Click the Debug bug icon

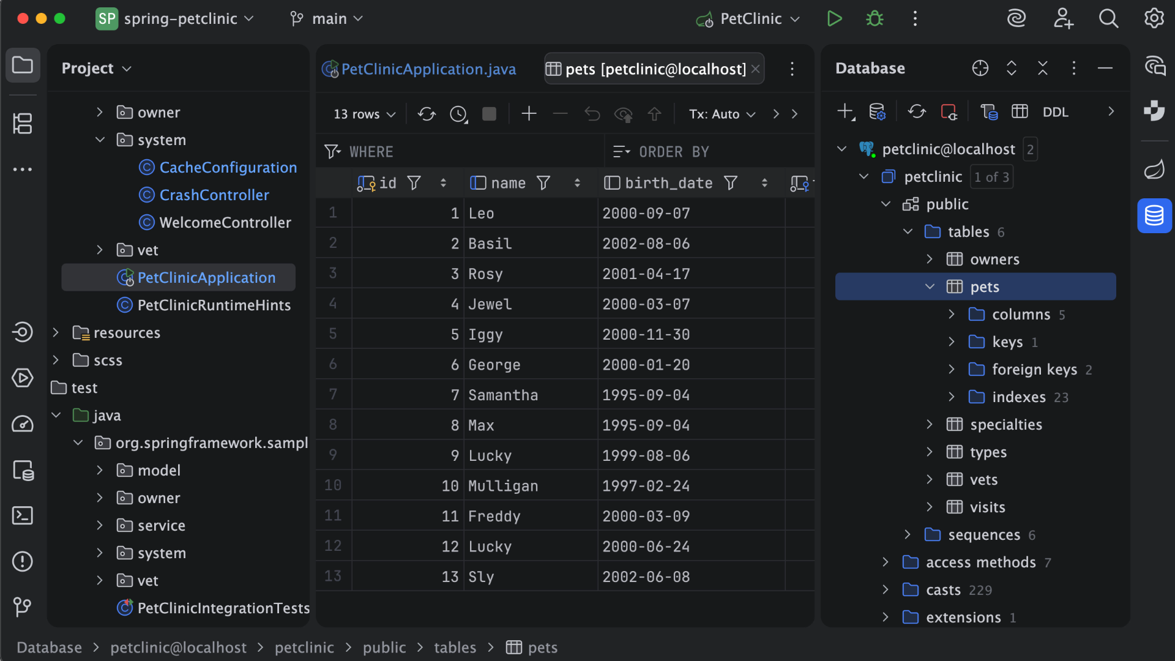click(x=875, y=18)
